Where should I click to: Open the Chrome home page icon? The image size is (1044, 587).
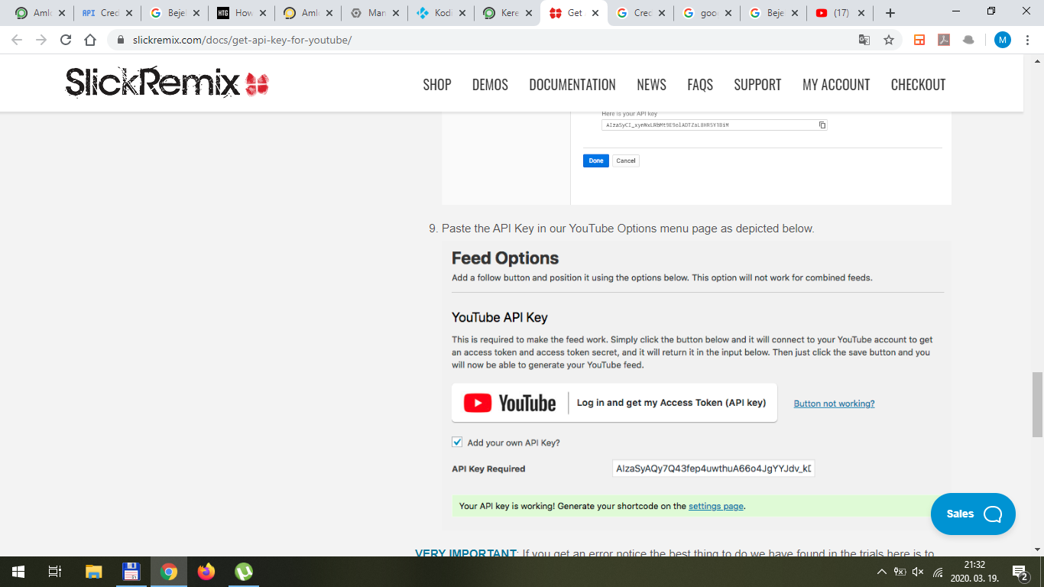[x=90, y=40]
